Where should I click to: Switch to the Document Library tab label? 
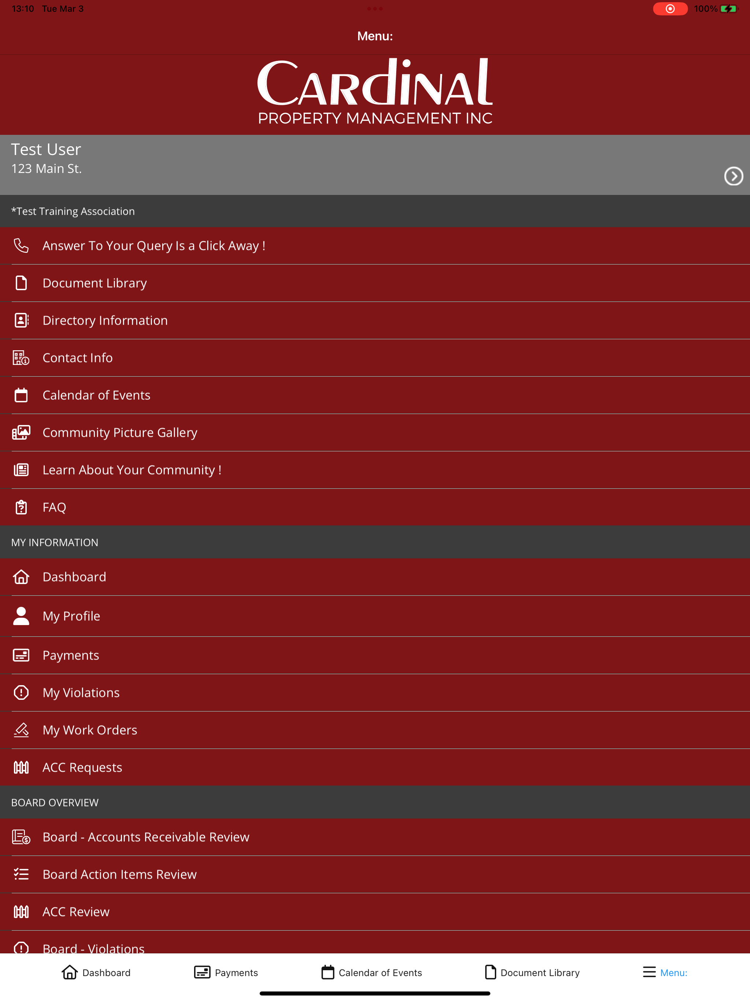(x=540, y=973)
